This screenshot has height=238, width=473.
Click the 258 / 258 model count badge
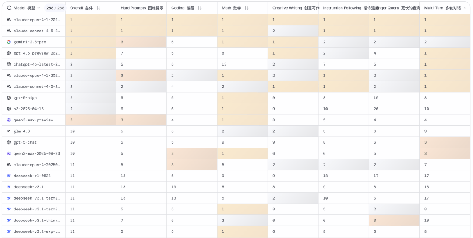click(55, 8)
